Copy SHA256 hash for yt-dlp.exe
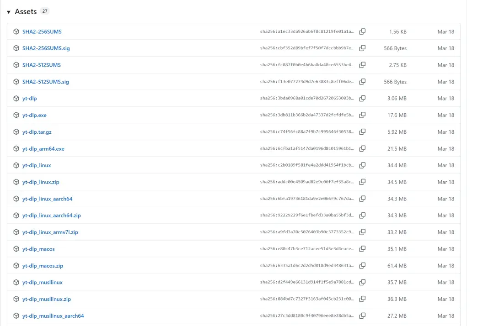Image resolution: width=494 pixels, height=326 pixels. [x=362, y=115]
